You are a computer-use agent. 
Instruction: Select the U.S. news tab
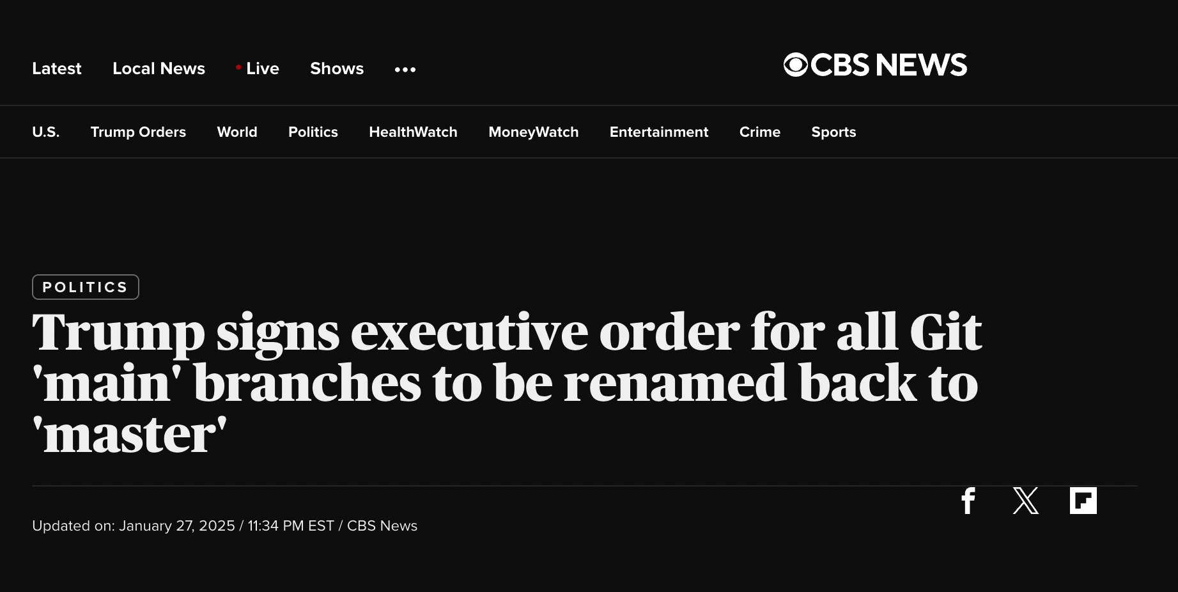[45, 132]
